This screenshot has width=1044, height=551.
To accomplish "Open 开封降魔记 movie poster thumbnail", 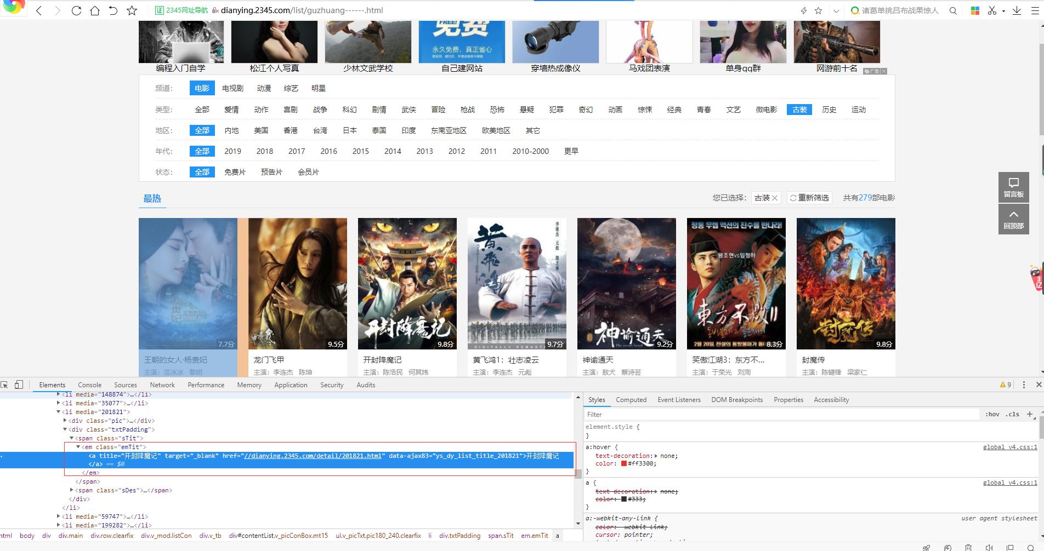I will pyautogui.click(x=407, y=284).
